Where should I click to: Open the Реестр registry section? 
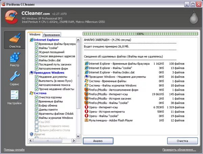15,60
